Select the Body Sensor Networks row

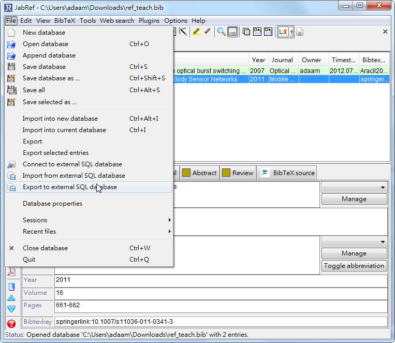coord(282,79)
